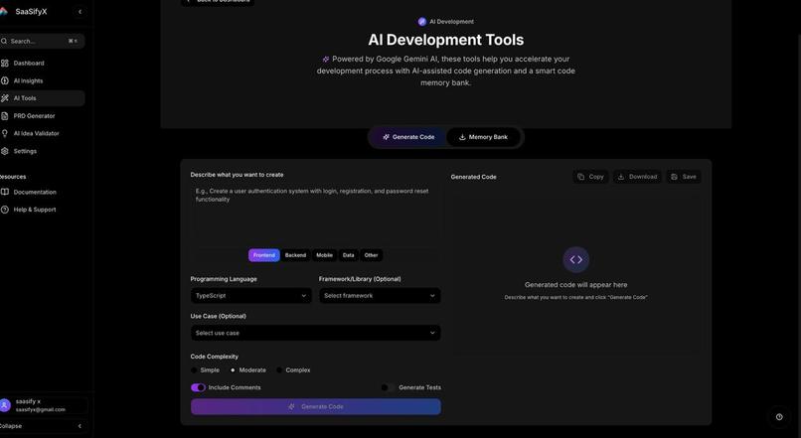Click the Settings gear icon

coord(5,151)
